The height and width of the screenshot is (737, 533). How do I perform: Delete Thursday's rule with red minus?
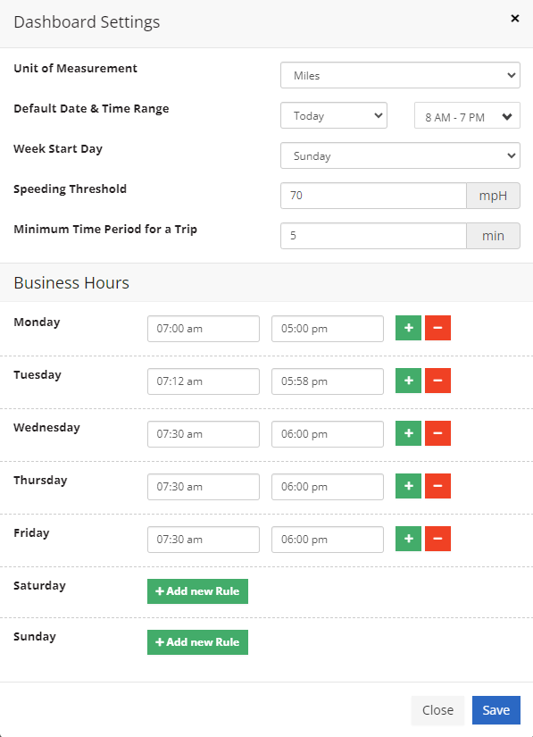pos(437,486)
